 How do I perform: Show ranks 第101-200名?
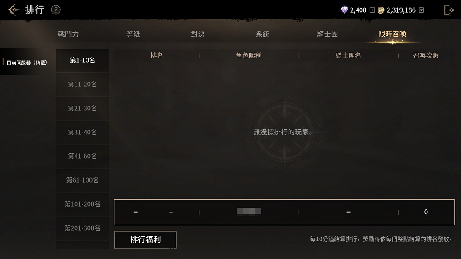click(x=83, y=204)
